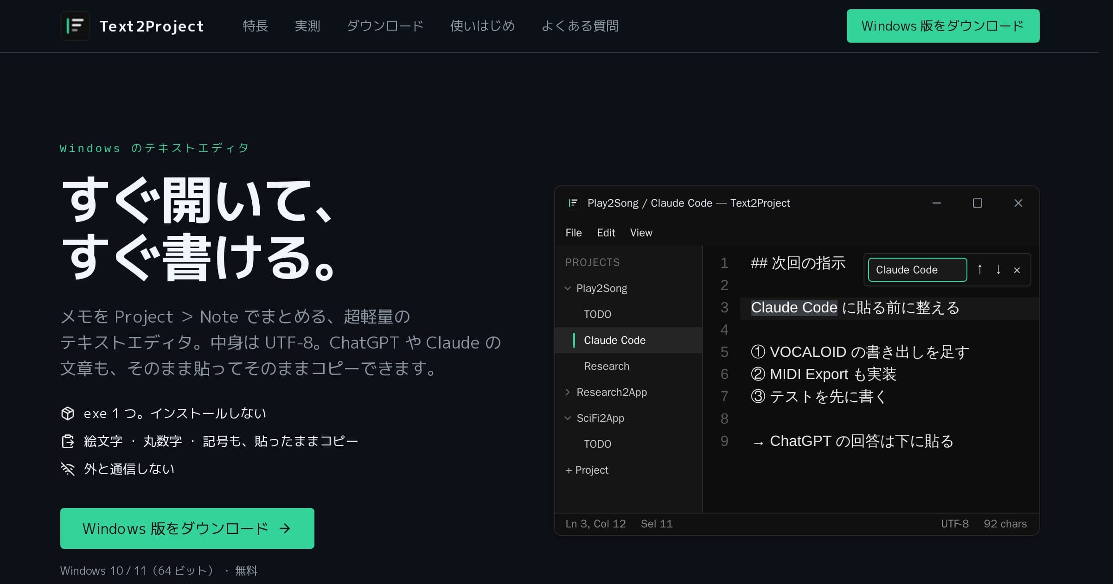
Task: Click line number 5 in gutter
Action: (724, 352)
